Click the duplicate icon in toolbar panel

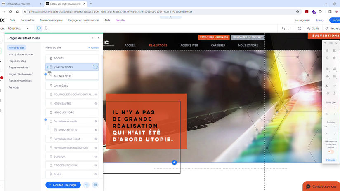327,58
